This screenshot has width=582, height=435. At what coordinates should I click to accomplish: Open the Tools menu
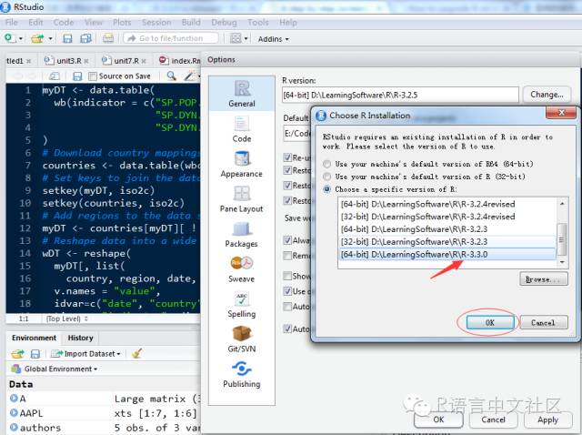click(x=258, y=22)
